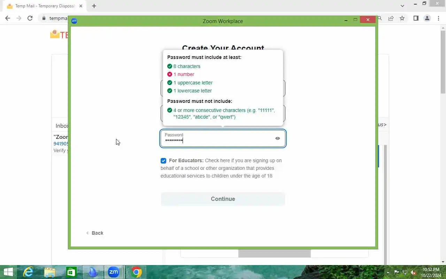Open File Explorer from taskbar
Image resolution: width=446 pixels, height=279 pixels.
[x=50, y=272]
